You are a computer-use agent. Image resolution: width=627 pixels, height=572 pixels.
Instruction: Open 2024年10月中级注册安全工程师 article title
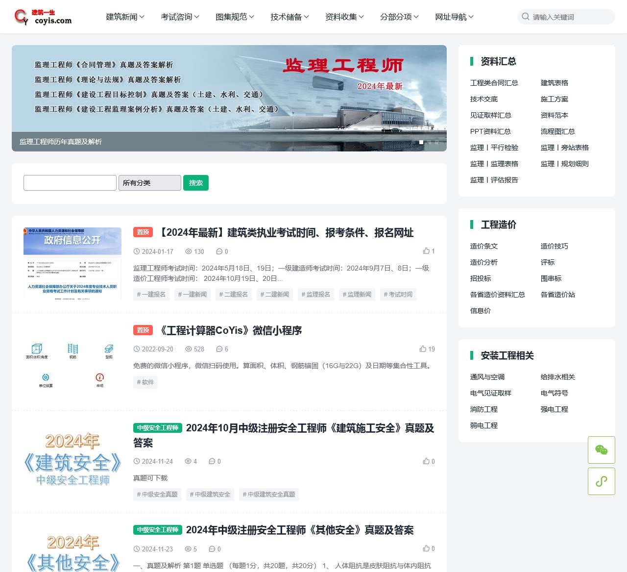tap(284, 435)
